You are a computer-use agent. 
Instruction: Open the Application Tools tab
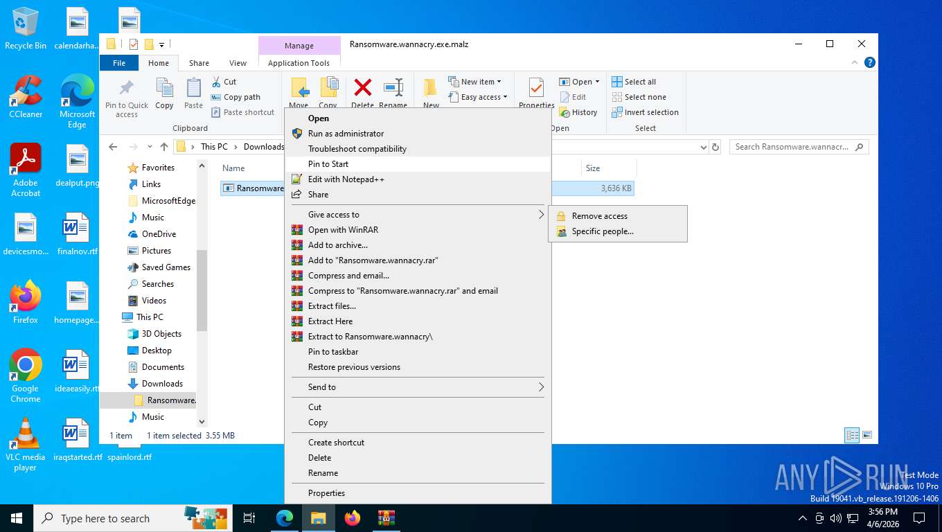click(x=299, y=63)
